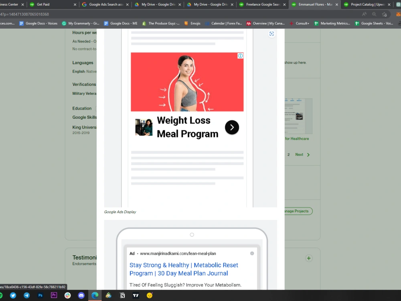Screen dimensions: 401x301
Task: Open the Healthcare portfolio project link
Action: click(297, 139)
